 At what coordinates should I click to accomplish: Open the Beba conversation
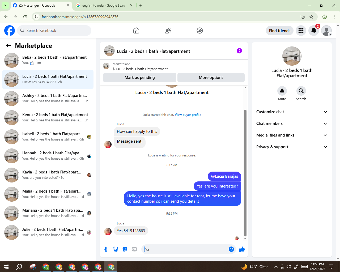pos(48,60)
